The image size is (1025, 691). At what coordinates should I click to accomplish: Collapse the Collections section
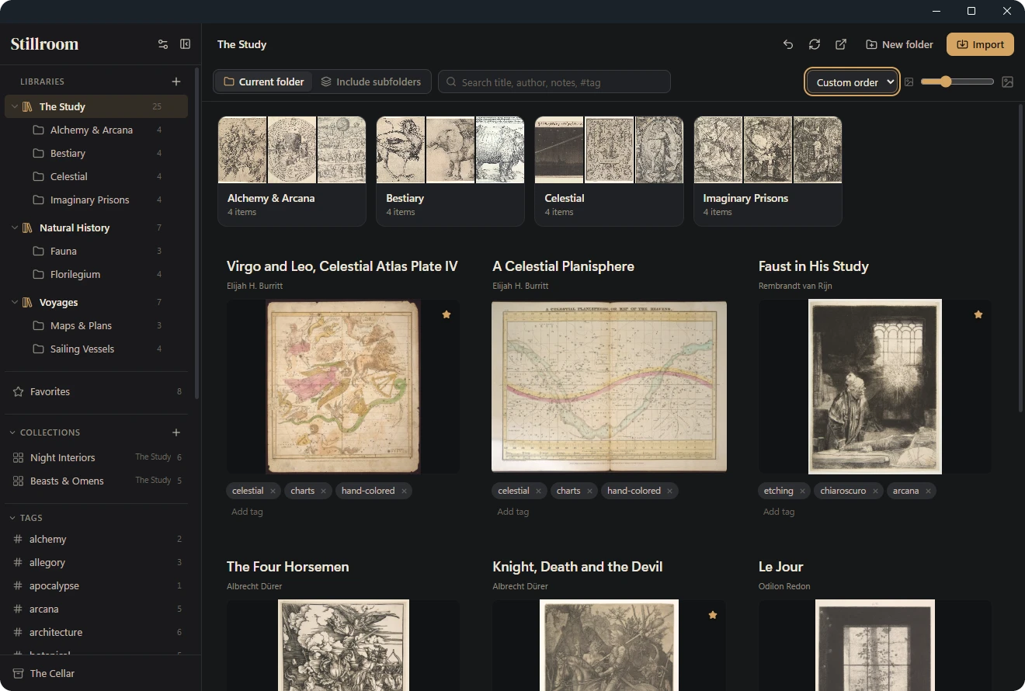point(12,432)
